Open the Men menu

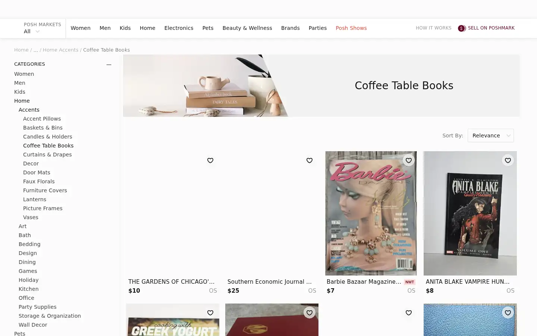105,28
